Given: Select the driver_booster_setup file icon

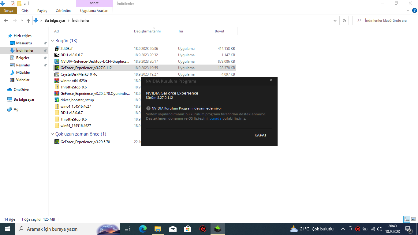Looking at the screenshot, I should (57, 100).
